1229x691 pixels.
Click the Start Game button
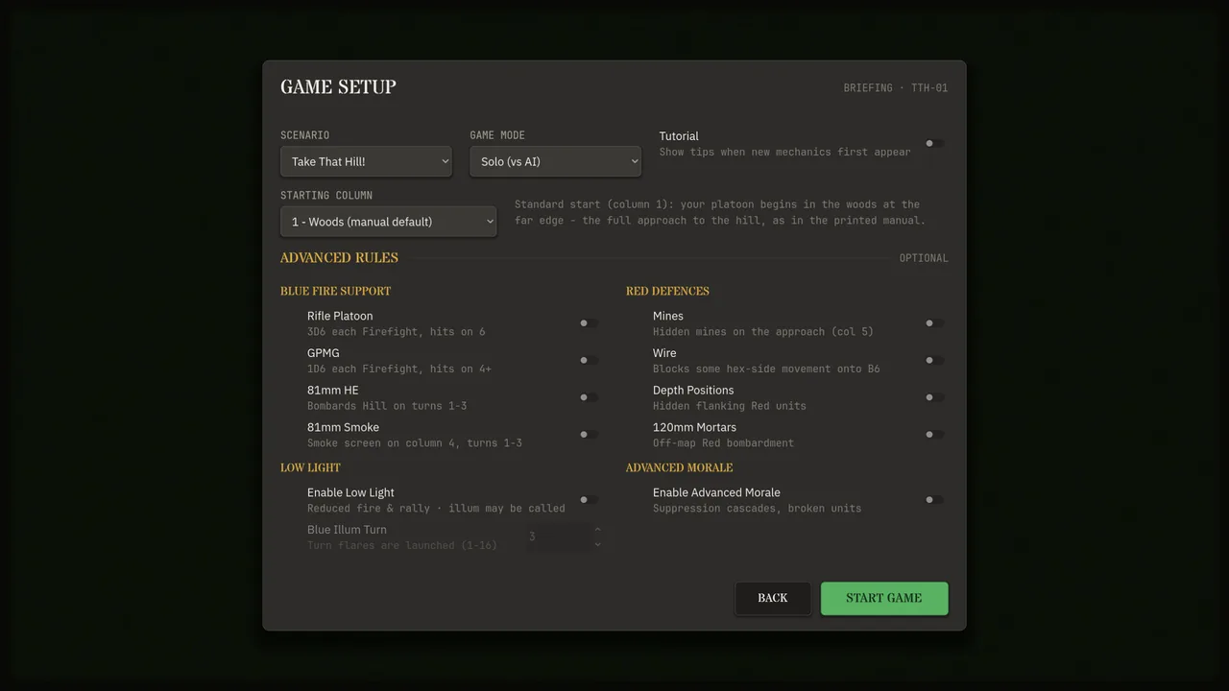pos(884,598)
